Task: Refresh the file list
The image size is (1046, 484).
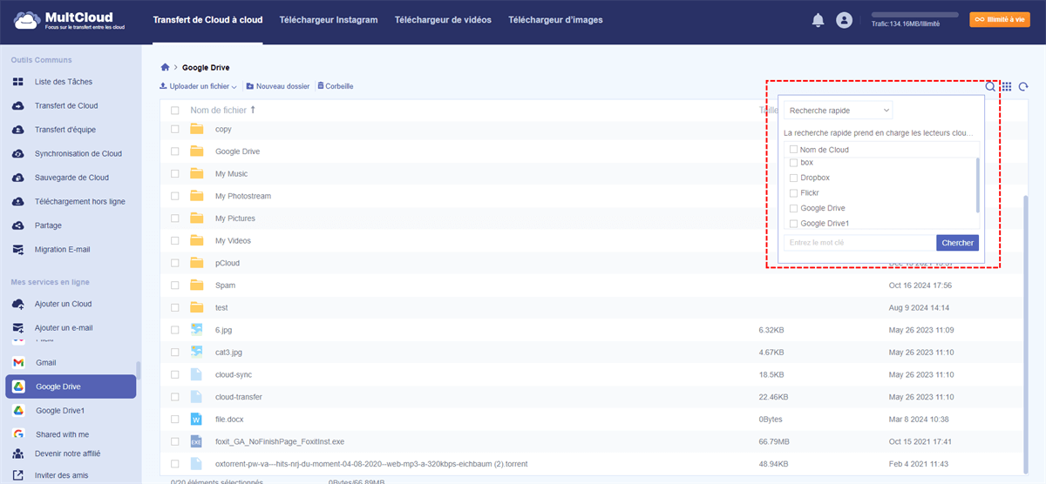Action: [1023, 86]
